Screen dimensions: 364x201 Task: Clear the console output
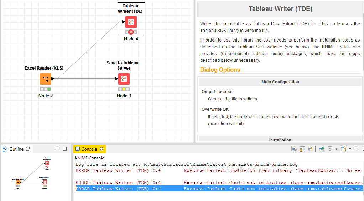[x=294, y=149]
